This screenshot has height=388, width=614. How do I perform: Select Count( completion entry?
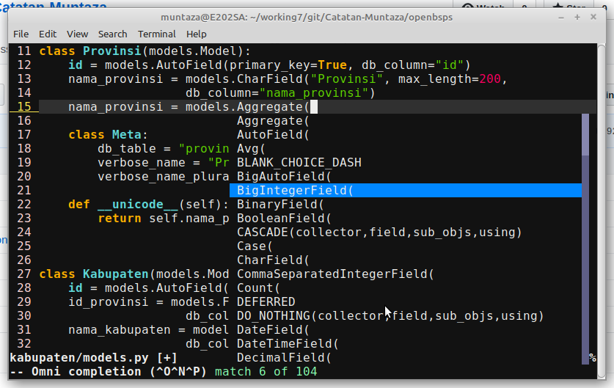coord(405,288)
